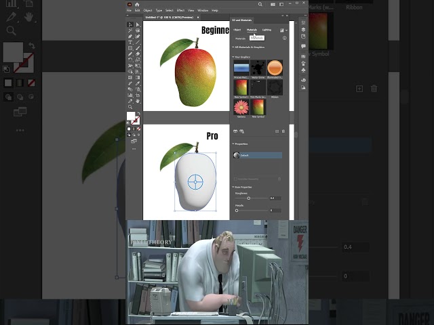
Task: Select the Mesh tool
Action: (x=130, y=77)
